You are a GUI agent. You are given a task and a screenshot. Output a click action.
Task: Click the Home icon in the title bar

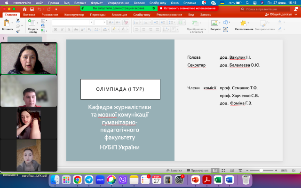(25, 9)
